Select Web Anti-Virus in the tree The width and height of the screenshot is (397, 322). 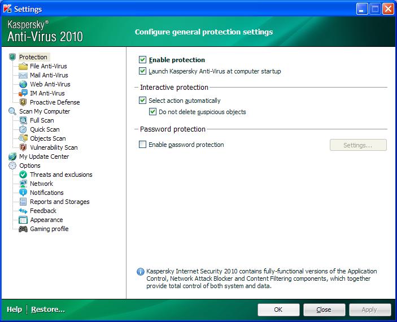tap(50, 84)
